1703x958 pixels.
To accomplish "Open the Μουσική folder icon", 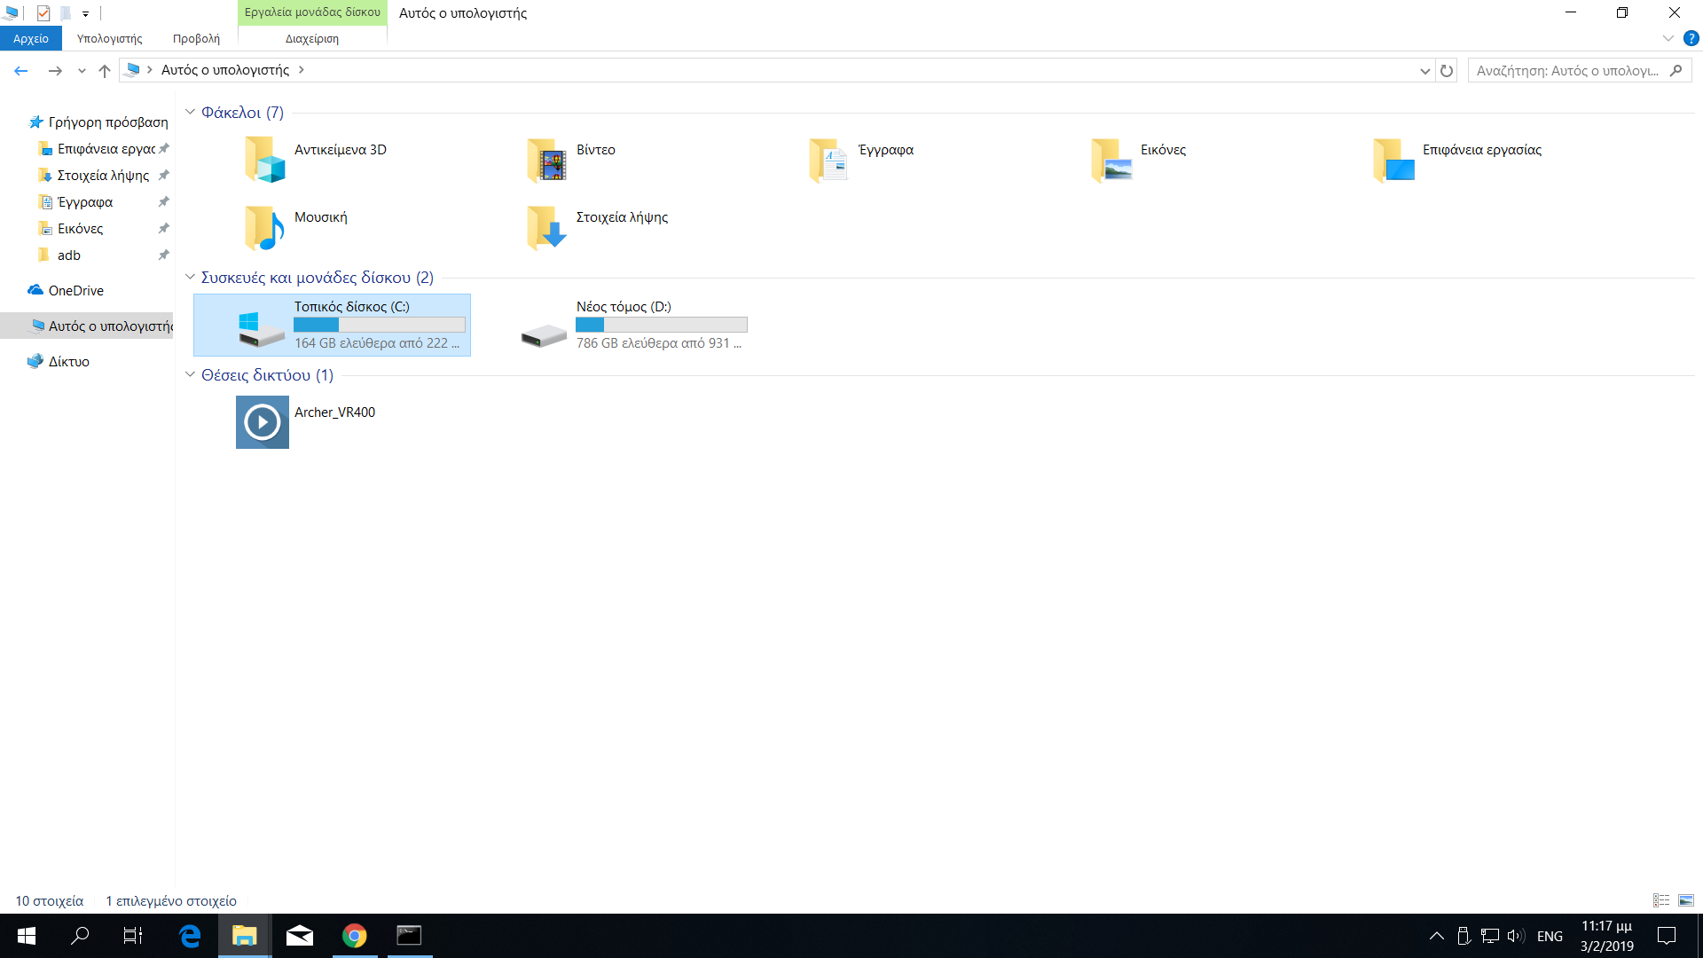I will coord(264,227).
